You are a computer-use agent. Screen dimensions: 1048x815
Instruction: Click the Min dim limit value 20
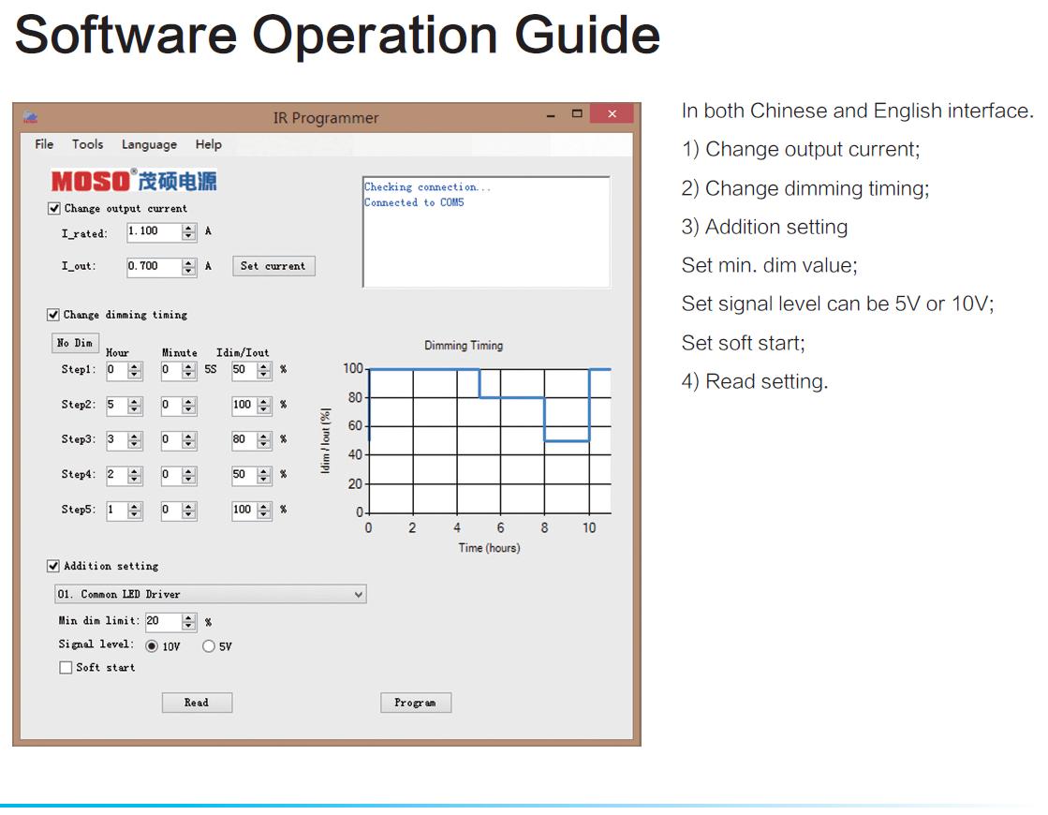pos(163,622)
